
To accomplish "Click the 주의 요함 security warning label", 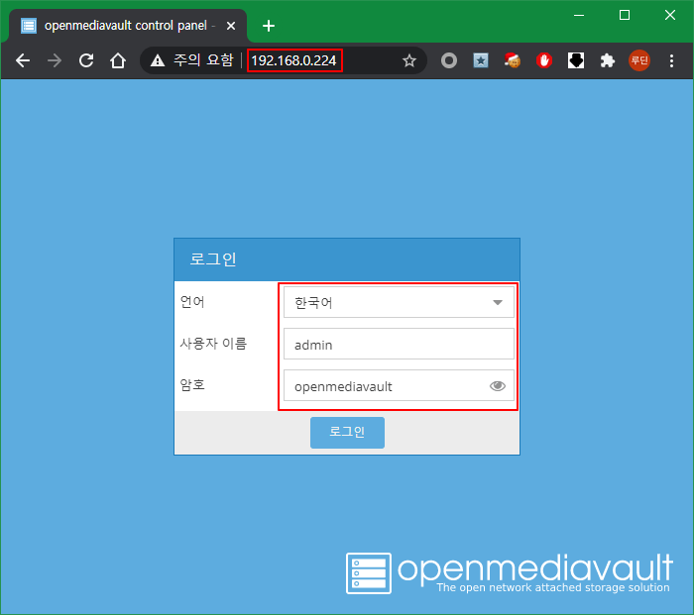I will (x=203, y=60).
